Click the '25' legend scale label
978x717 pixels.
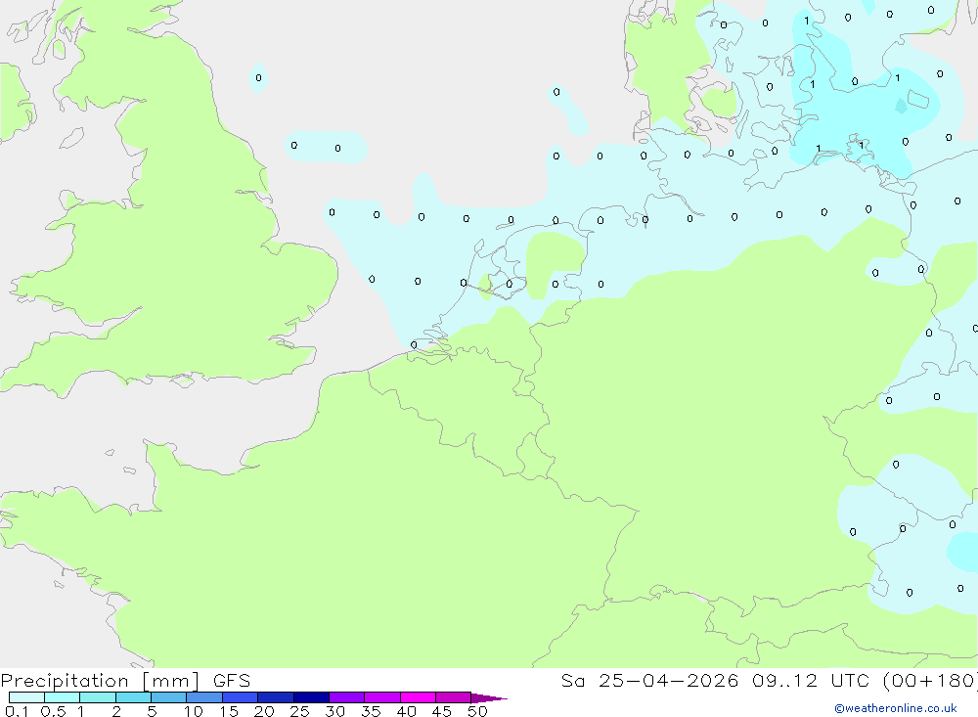299,711
